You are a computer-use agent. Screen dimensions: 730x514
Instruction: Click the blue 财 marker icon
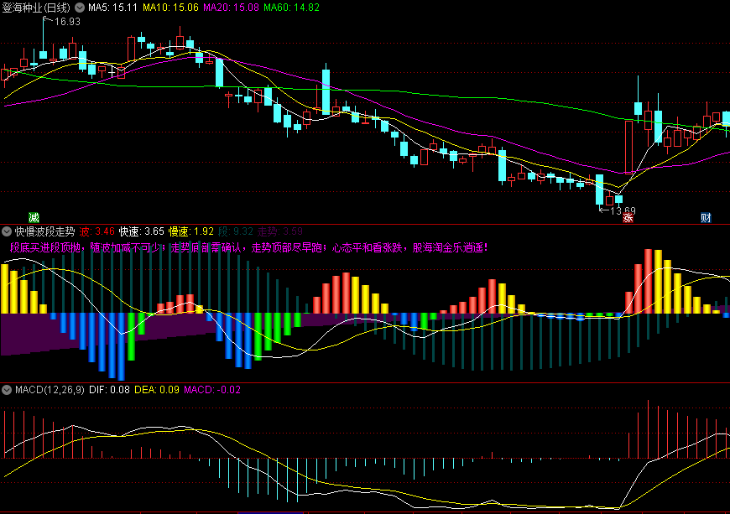[x=706, y=217]
